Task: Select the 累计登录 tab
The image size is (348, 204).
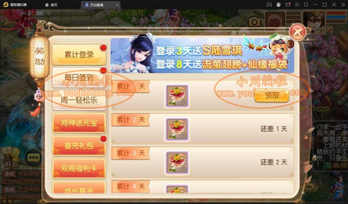Action: pyautogui.click(x=79, y=55)
